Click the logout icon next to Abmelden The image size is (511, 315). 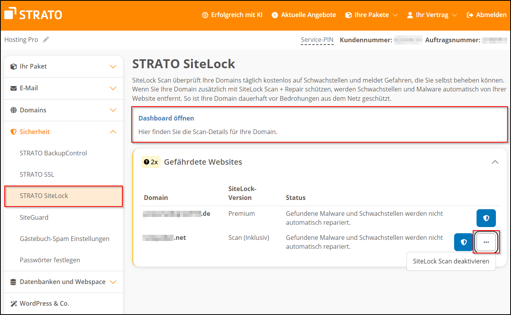tap(470, 15)
